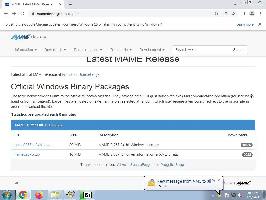
Task: Expand the tab search chevron
Action: (235, 4)
